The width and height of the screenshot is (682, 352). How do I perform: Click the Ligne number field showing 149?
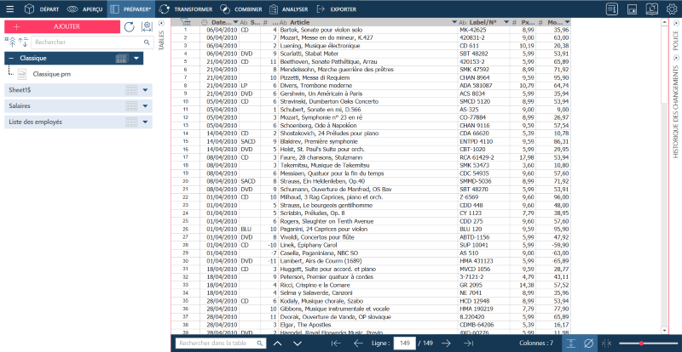click(x=404, y=343)
